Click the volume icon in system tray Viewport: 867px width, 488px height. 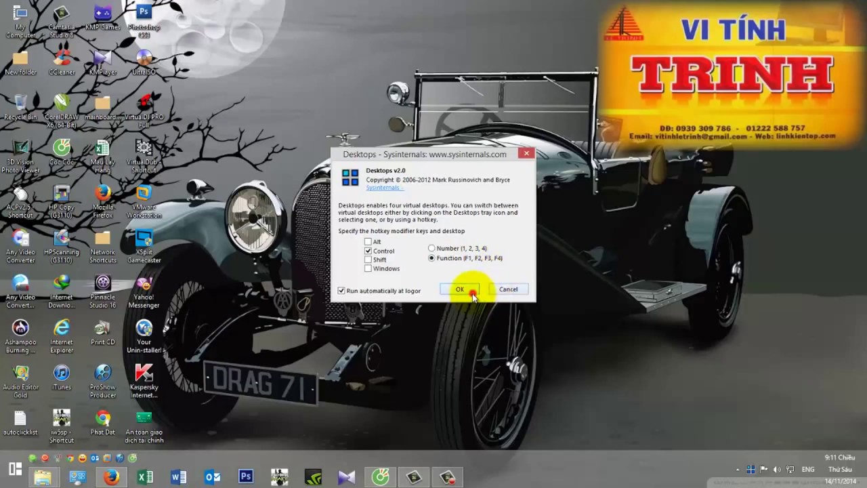[776, 469]
